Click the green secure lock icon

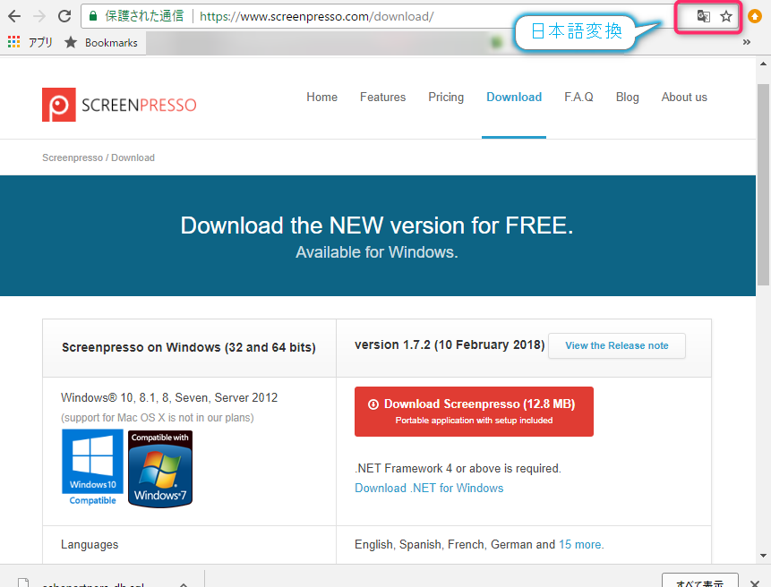[x=92, y=16]
